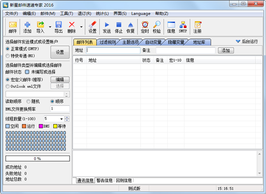Click the magenta DNS color swatch
266x194 pixels.
pos(41,126)
